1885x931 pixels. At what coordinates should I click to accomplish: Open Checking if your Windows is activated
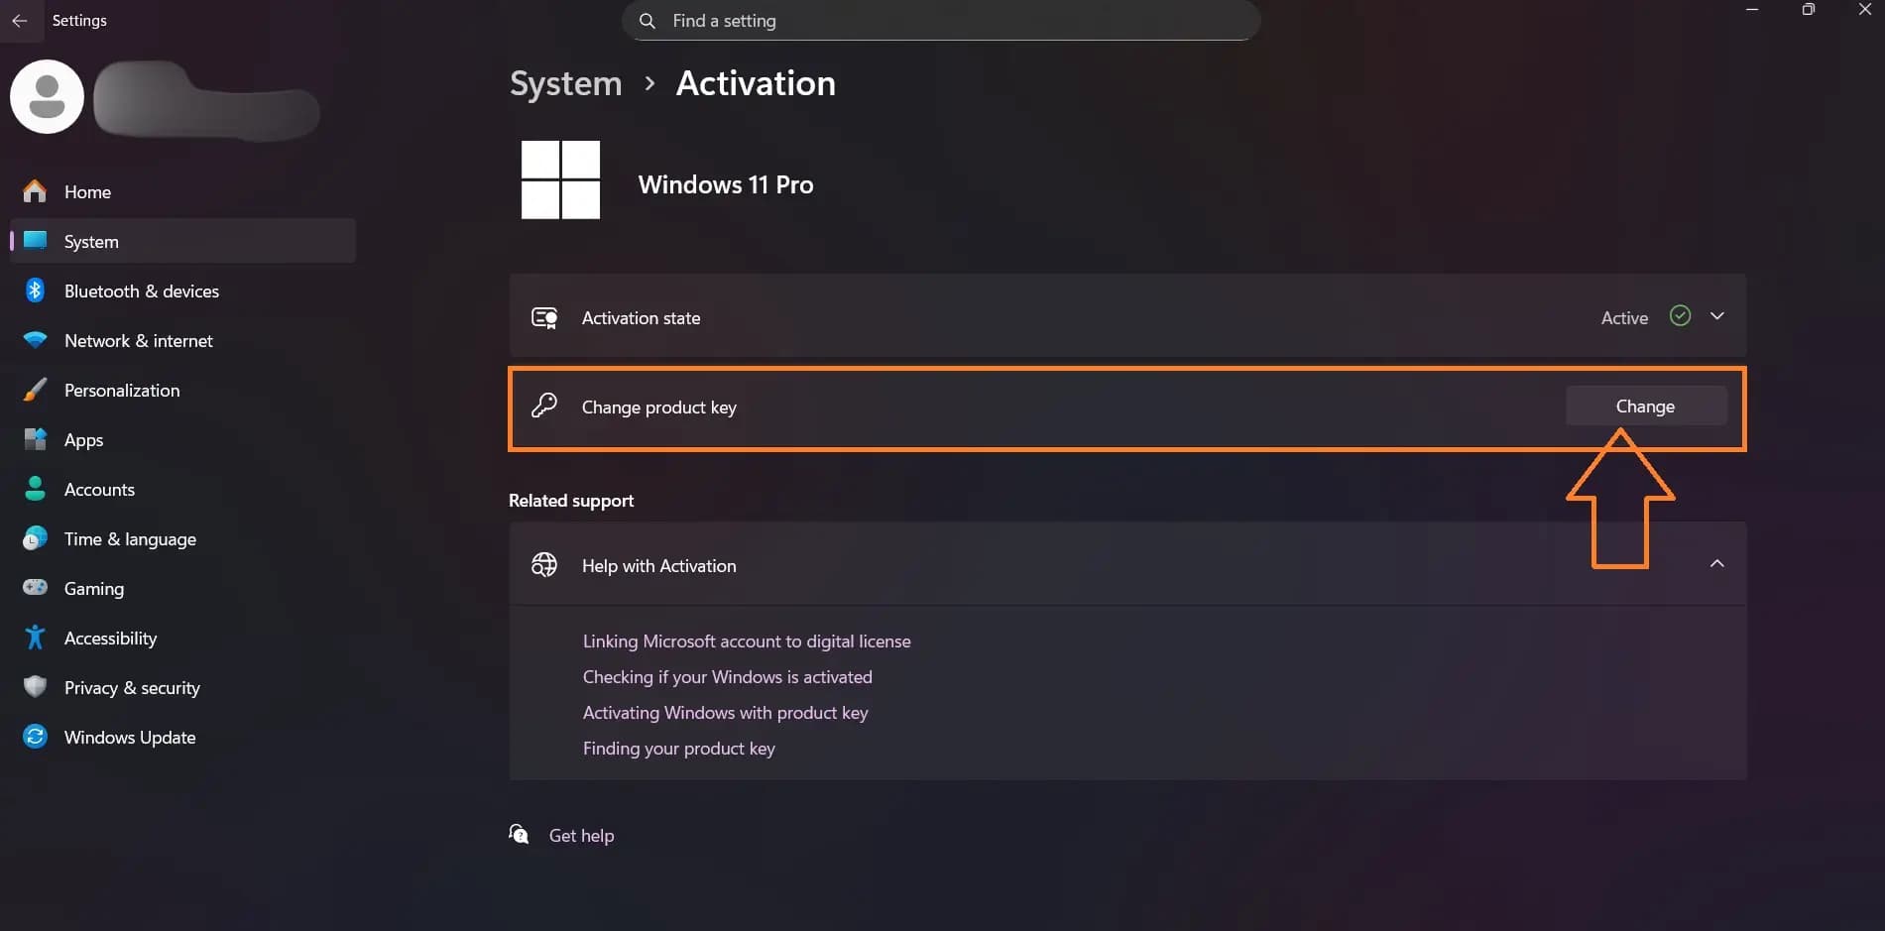[728, 677]
